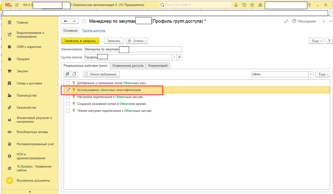This screenshot has width=333, height=194.
Task: Select text Настройка подключения к Облачным кассам
Action: coord(110,97)
